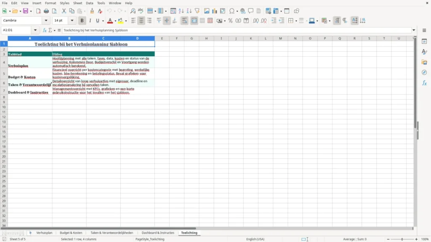Toggle insert mode indicator in status bar
The height and width of the screenshot is (242, 431).
click(x=305, y=239)
